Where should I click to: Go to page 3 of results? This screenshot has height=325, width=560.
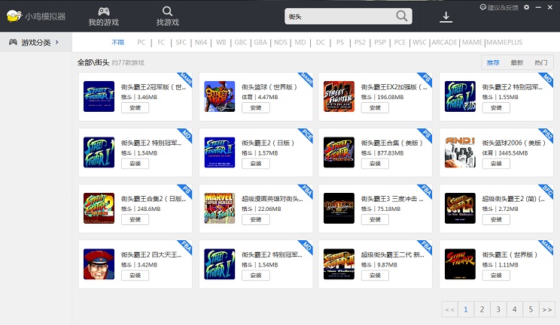498,308
